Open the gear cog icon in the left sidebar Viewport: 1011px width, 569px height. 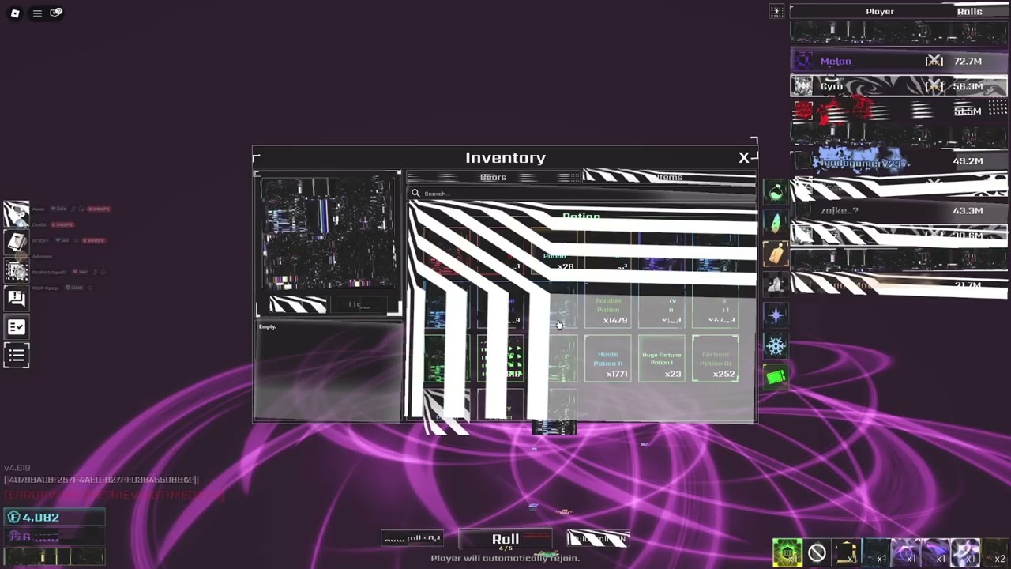16,270
